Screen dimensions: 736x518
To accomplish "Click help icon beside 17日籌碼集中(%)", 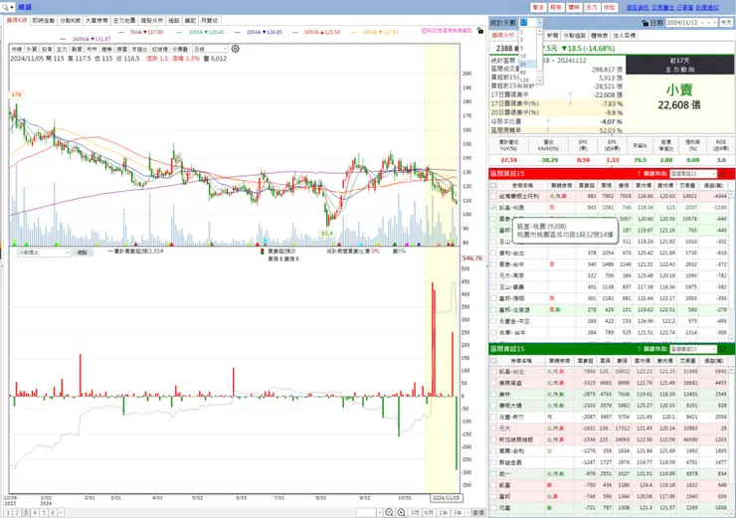I will pyautogui.click(x=570, y=103).
